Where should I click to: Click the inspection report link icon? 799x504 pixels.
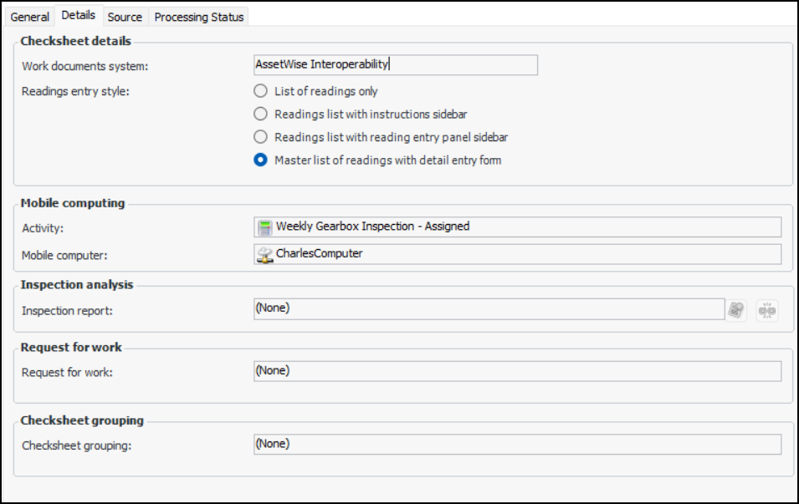[766, 309]
